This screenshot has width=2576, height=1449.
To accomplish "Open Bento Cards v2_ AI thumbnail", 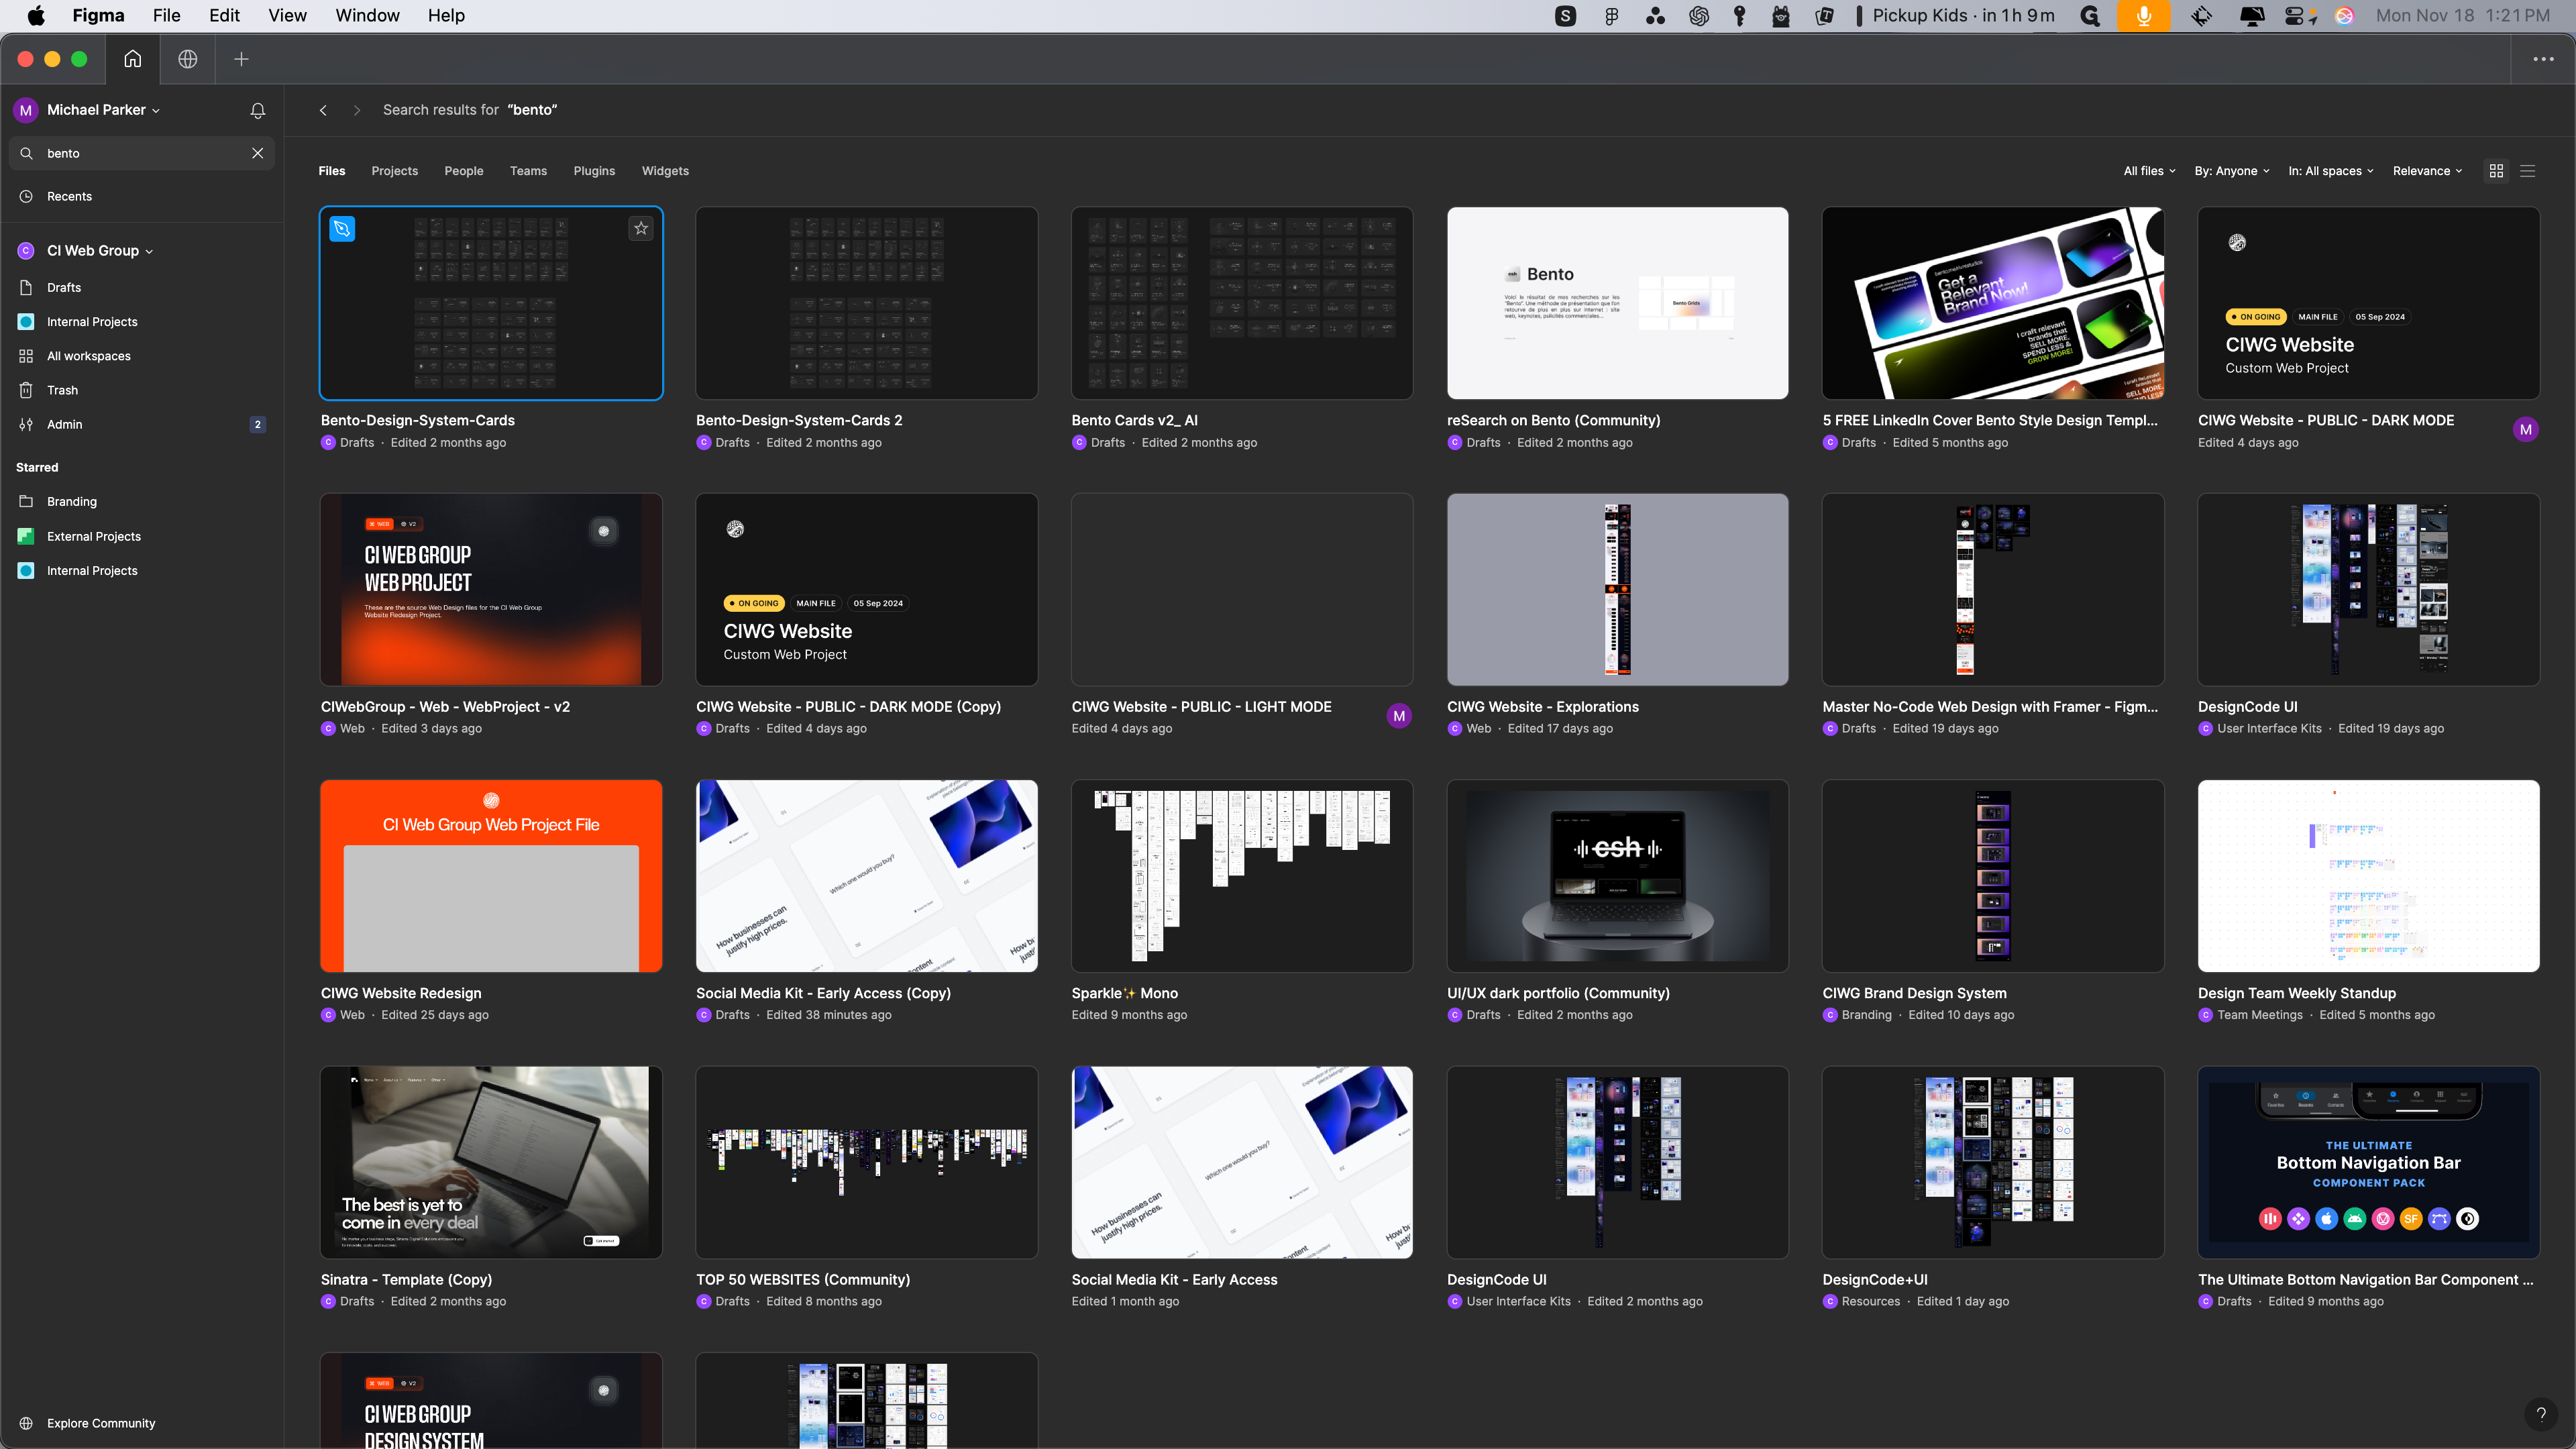I will pos(1242,303).
